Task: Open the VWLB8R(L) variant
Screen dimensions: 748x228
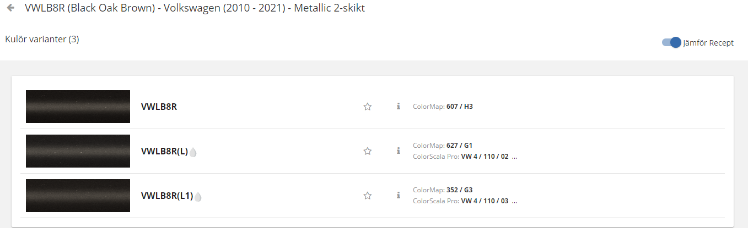Action: pyautogui.click(x=165, y=151)
